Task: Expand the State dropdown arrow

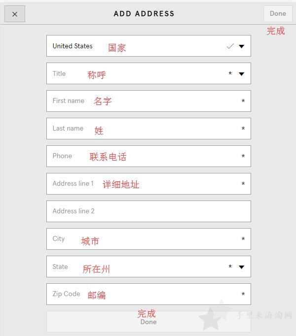Action: pos(241,267)
